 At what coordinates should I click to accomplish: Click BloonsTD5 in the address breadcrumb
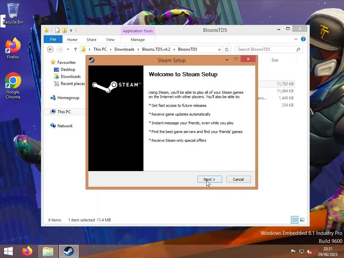pyautogui.click(x=187, y=49)
